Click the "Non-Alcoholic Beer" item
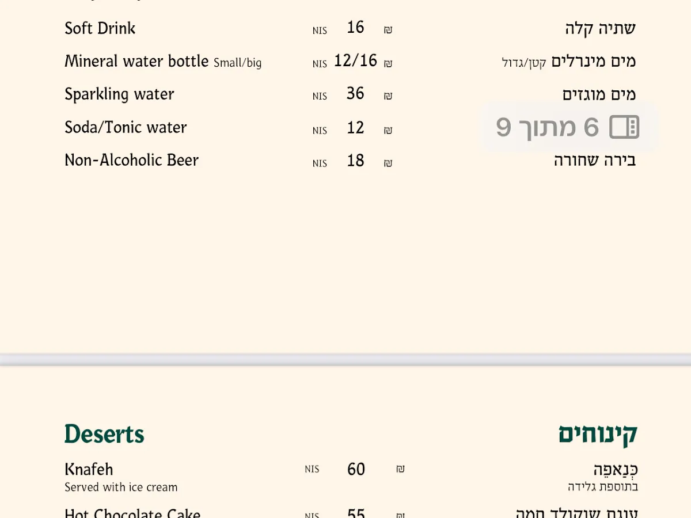This screenshot has width=691, height=518. click(x=131, y=160)
